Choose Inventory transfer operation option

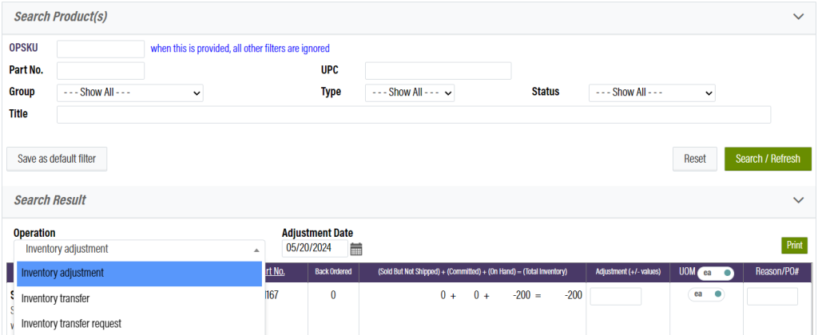click(x=139, y=298)
